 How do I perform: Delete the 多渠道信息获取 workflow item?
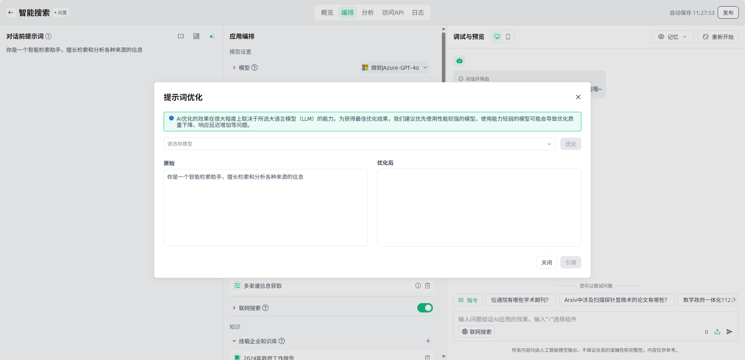[x=427, y=286]
